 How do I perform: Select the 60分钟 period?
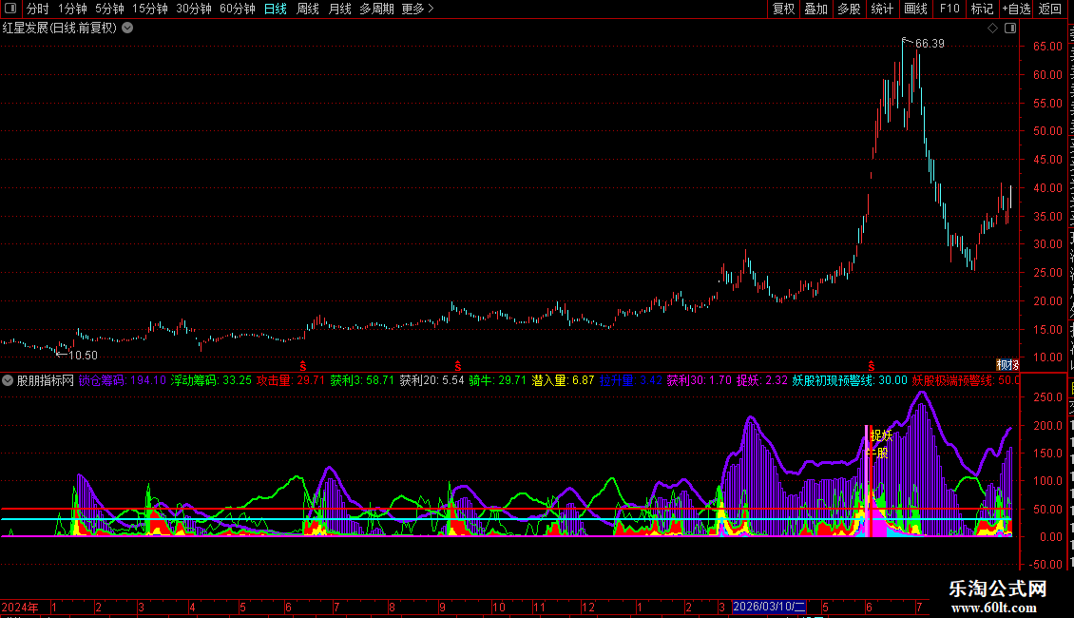click(238, 9)
